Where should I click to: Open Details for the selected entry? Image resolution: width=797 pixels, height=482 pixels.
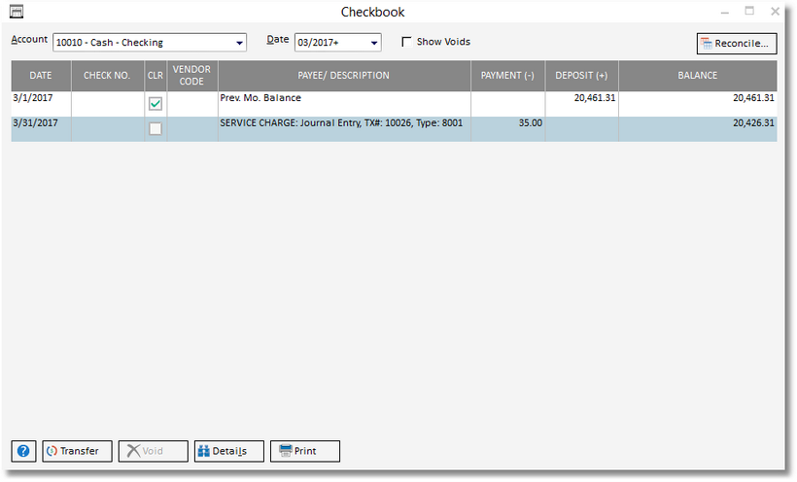pos(228,451)
